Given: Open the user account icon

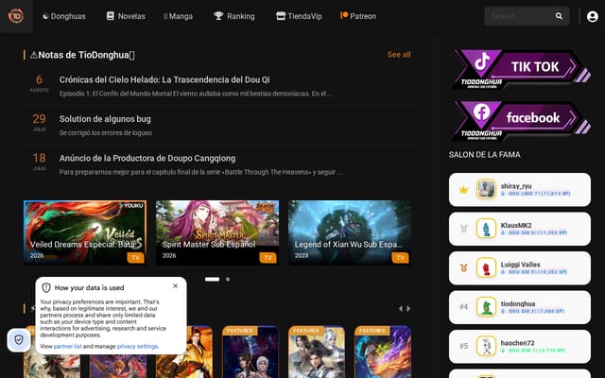Looking at the screenshot, I should pyautogui.click(x=593, y=16).
